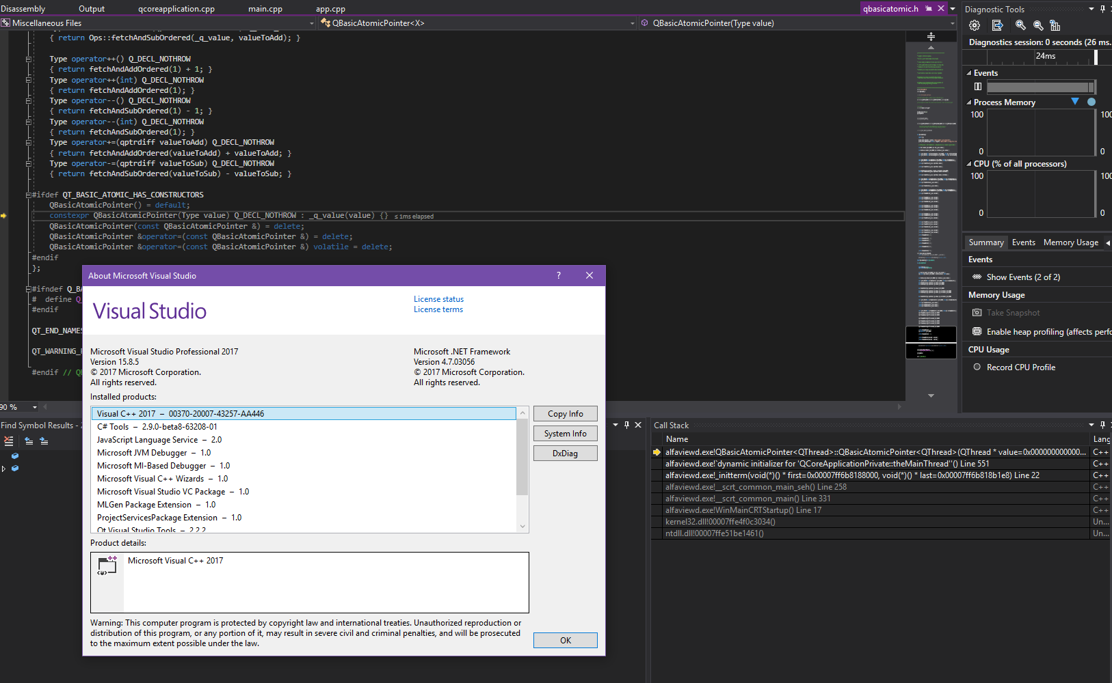This screenshot has width=1112, height=683.
Task: Click the zoom out magnifier in Diagnostic Tools
Action: 1038,25
